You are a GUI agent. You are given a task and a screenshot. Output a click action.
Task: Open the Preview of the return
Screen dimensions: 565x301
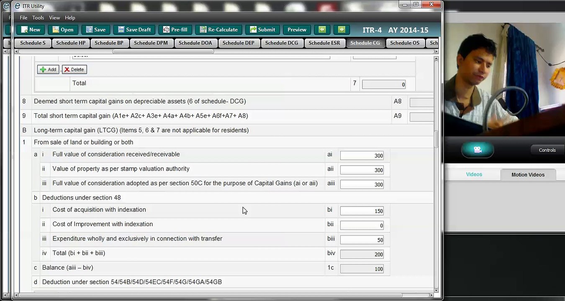pos(297,30)
